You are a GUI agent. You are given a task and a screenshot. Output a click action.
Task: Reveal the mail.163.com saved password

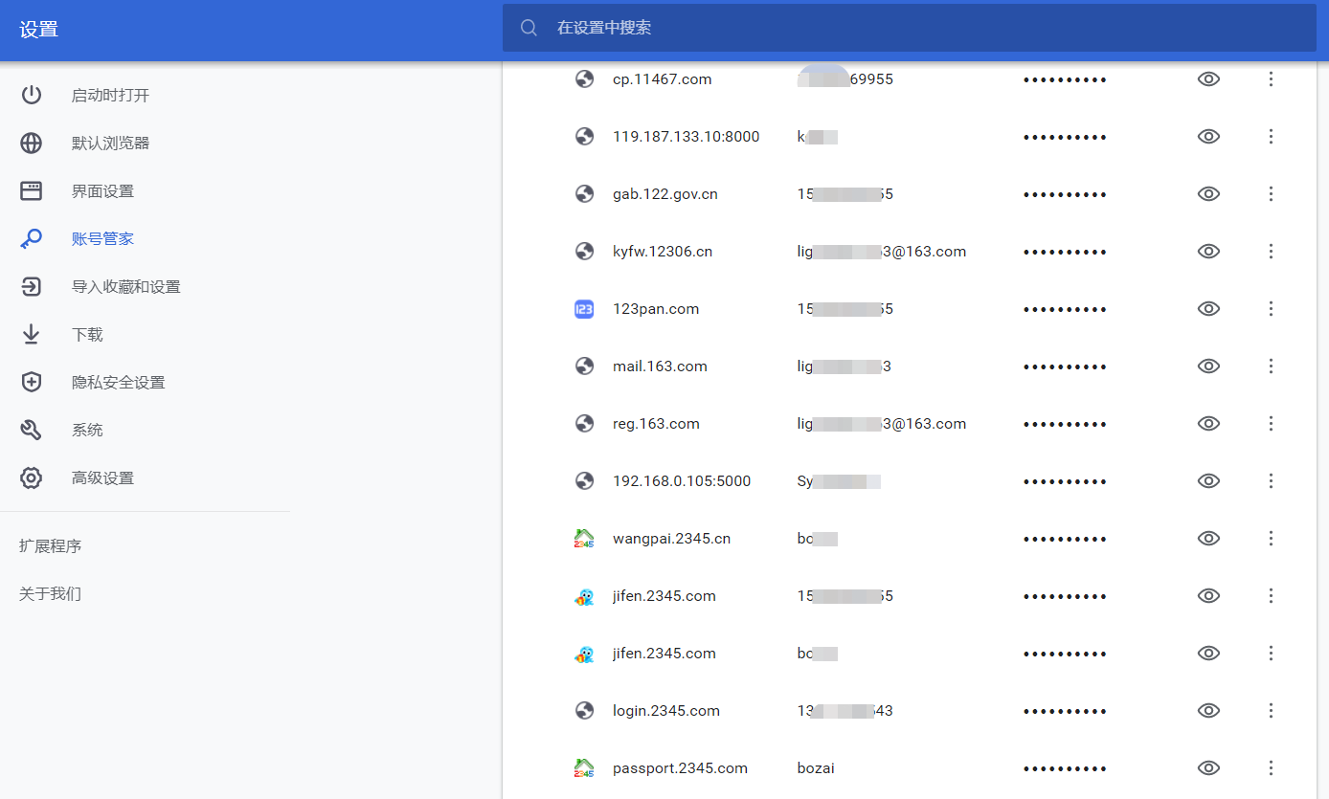pyautogui.click(x=1208, y=366)
